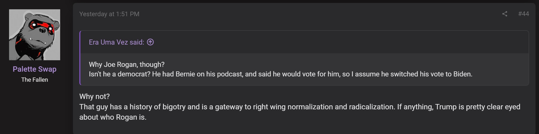Open the 'Yesterday at 1:51 PM' timestamp link

[x=109, y=14]
